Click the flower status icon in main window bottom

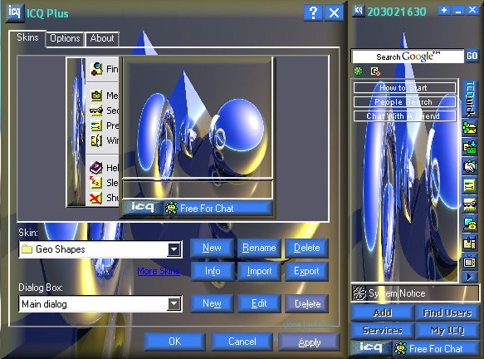(400, 348)
